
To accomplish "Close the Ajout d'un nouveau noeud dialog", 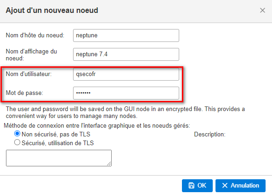I will pyautogui.click(x=262, y=10).
